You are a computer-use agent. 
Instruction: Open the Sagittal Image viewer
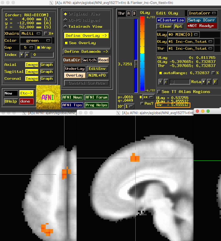click(32, 72)
